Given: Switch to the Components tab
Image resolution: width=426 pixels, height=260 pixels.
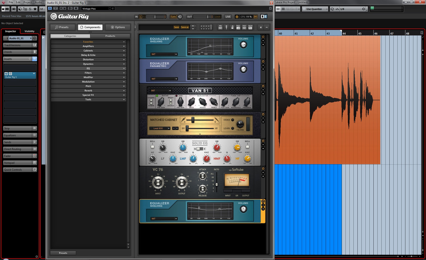Looking at the screenshot, I should (x=90, y=27).
